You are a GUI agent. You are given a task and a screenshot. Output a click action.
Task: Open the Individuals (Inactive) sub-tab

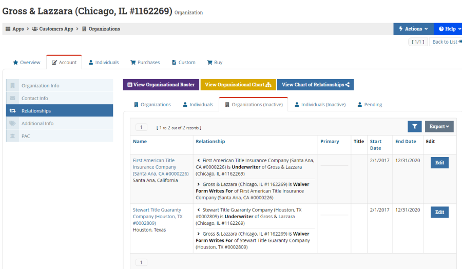click(320, 105)
